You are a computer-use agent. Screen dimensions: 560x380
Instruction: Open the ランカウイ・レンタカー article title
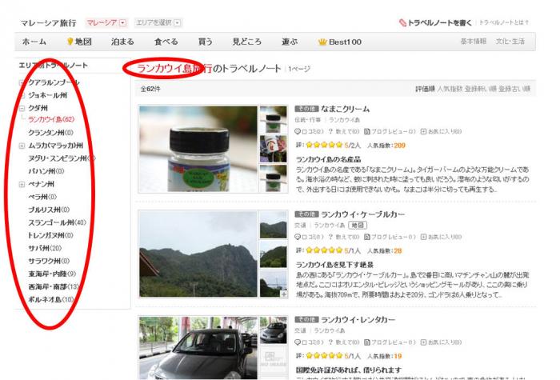pos(358,320)
